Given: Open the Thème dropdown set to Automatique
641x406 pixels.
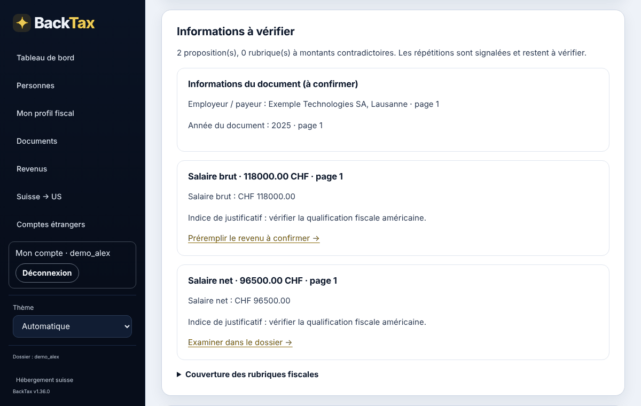Looking at the screenshot, I should 72,326.
